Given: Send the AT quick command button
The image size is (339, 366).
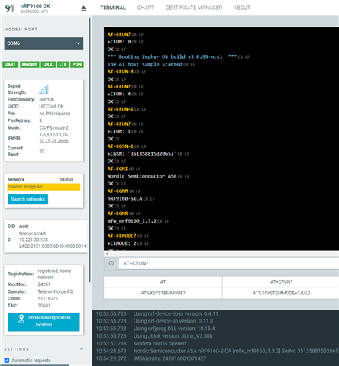Looking at the screenshot, I should point(163,281).
